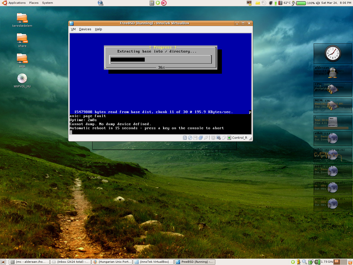Click the date and time display
This screenshot has height=265, width=353.
pyautogui.click(x=336, y=3)
